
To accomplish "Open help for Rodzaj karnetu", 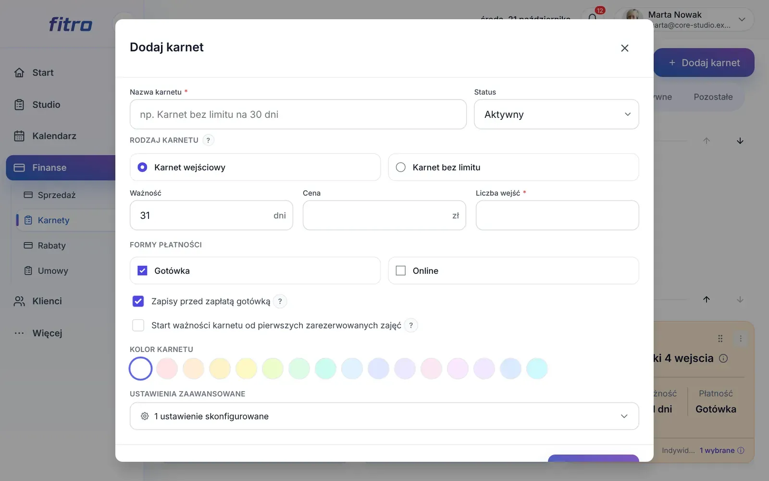I will (208, 140).
